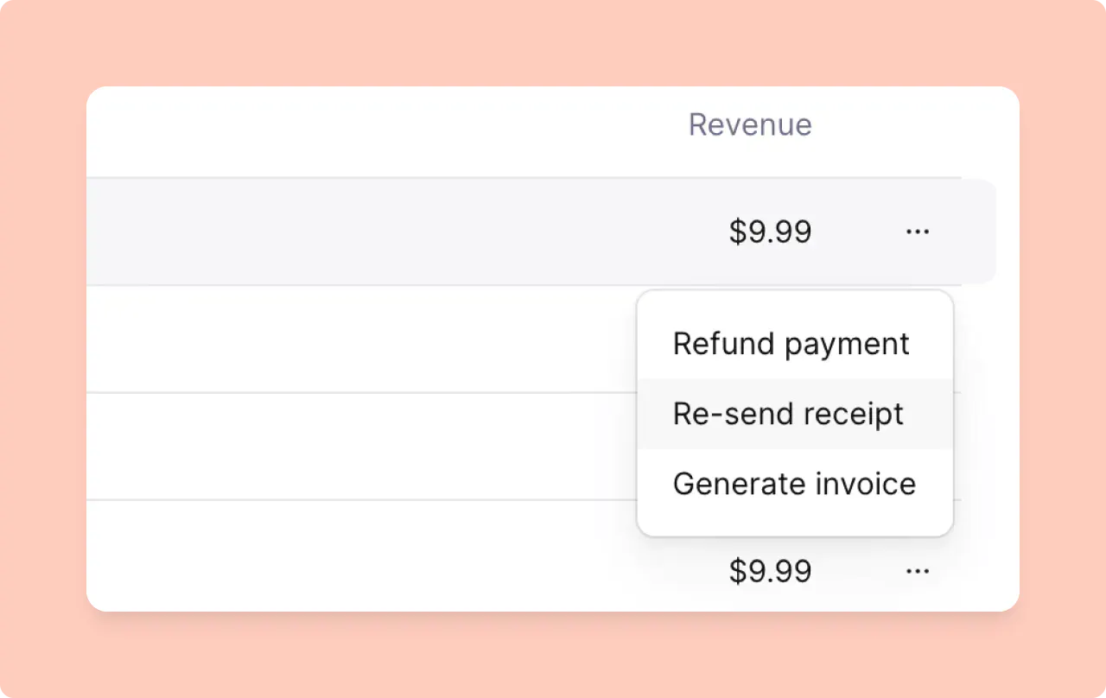Click the highlighted Re-send receipt entry
The height and width of the screenshot is (698, 1106).
788,414
